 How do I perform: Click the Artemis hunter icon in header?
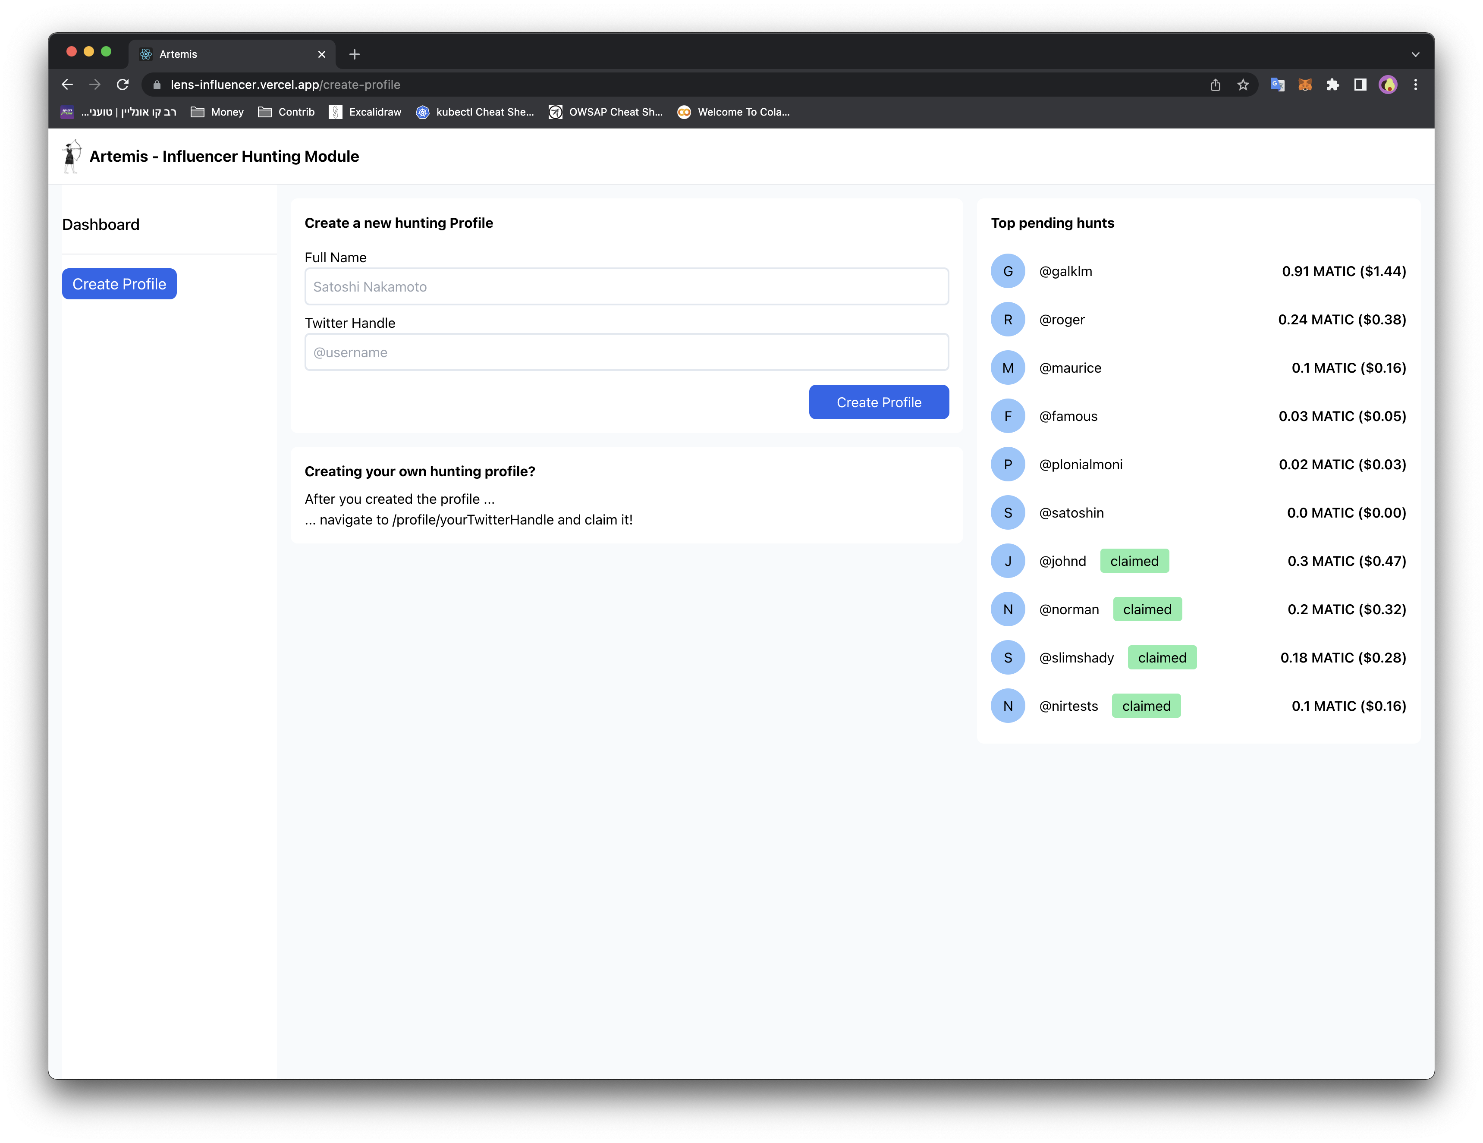click(x=71, y=156)
